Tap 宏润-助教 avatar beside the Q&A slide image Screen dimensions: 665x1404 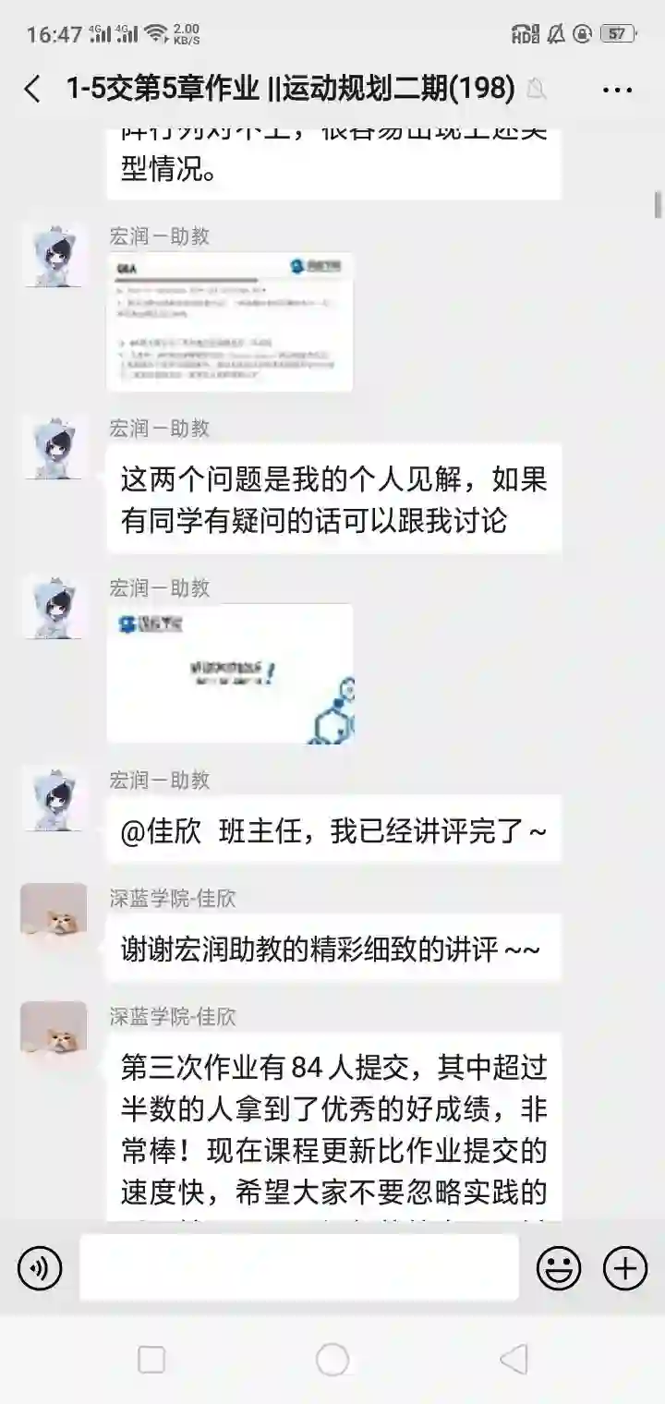click(x=54, y=255)
